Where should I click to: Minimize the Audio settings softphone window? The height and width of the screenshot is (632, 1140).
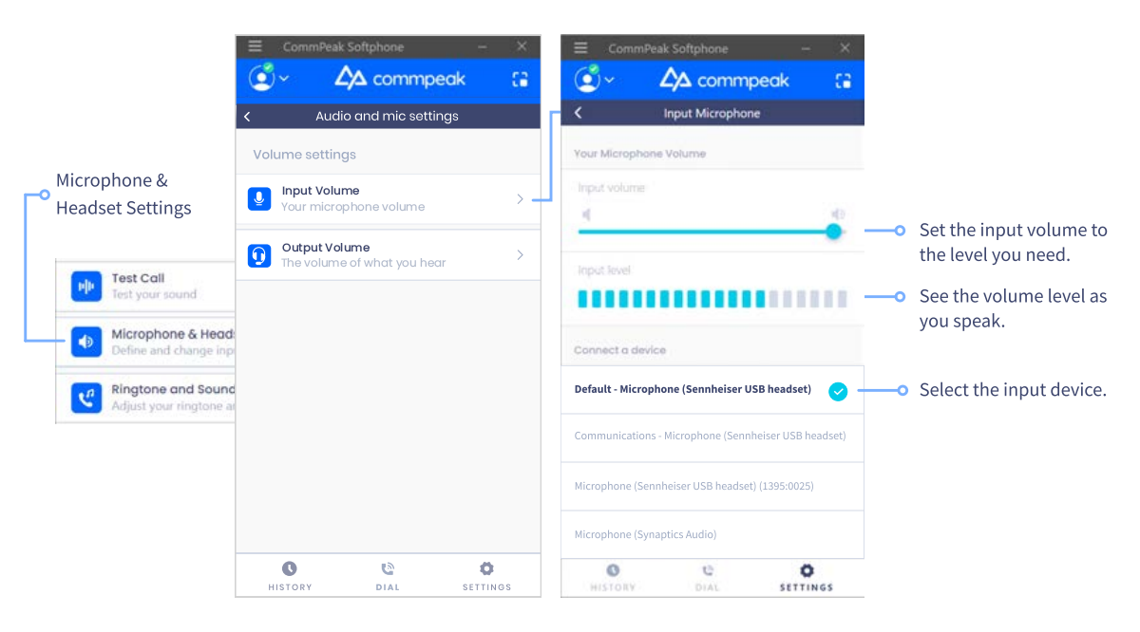click(x=483, y=46)
